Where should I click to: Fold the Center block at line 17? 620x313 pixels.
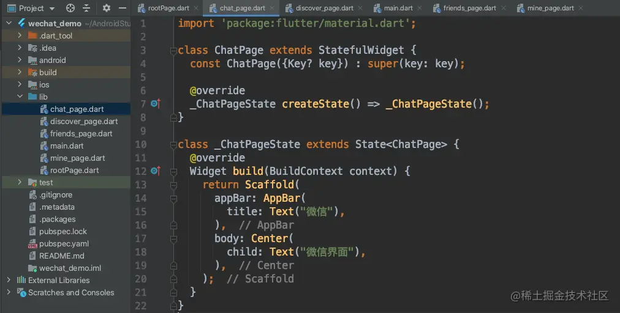173,239
